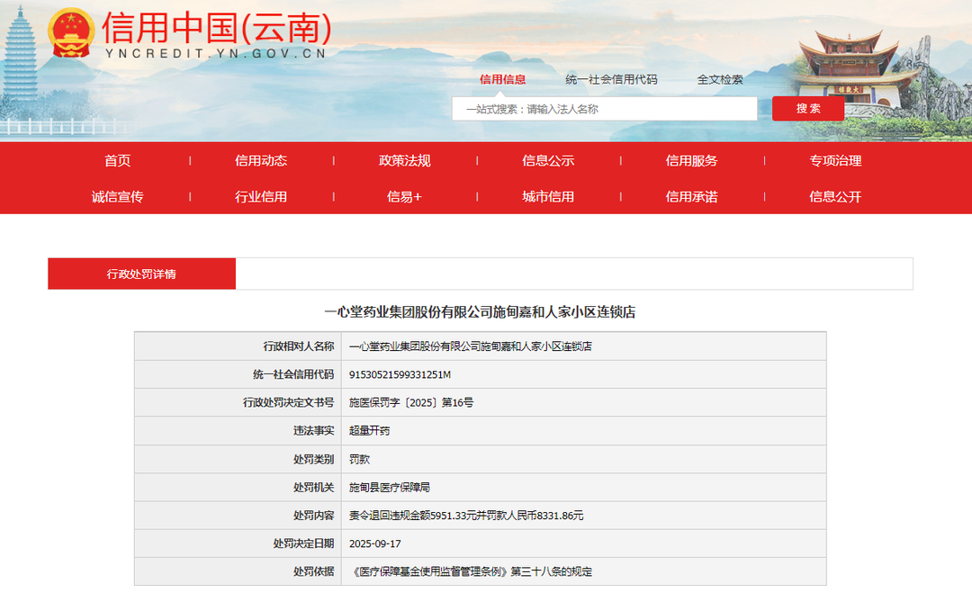Click the 信用中国(云南) site title

point(216,30)
